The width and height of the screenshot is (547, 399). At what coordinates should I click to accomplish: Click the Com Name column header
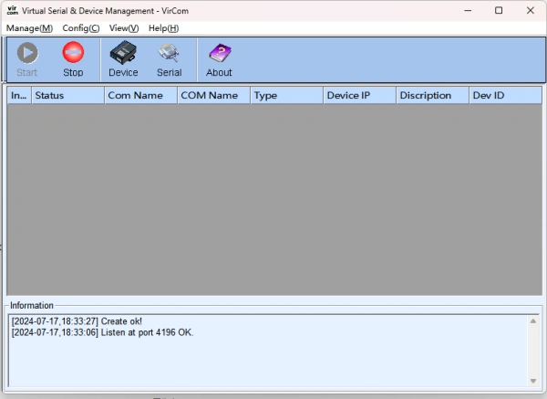tap(141, 95)
